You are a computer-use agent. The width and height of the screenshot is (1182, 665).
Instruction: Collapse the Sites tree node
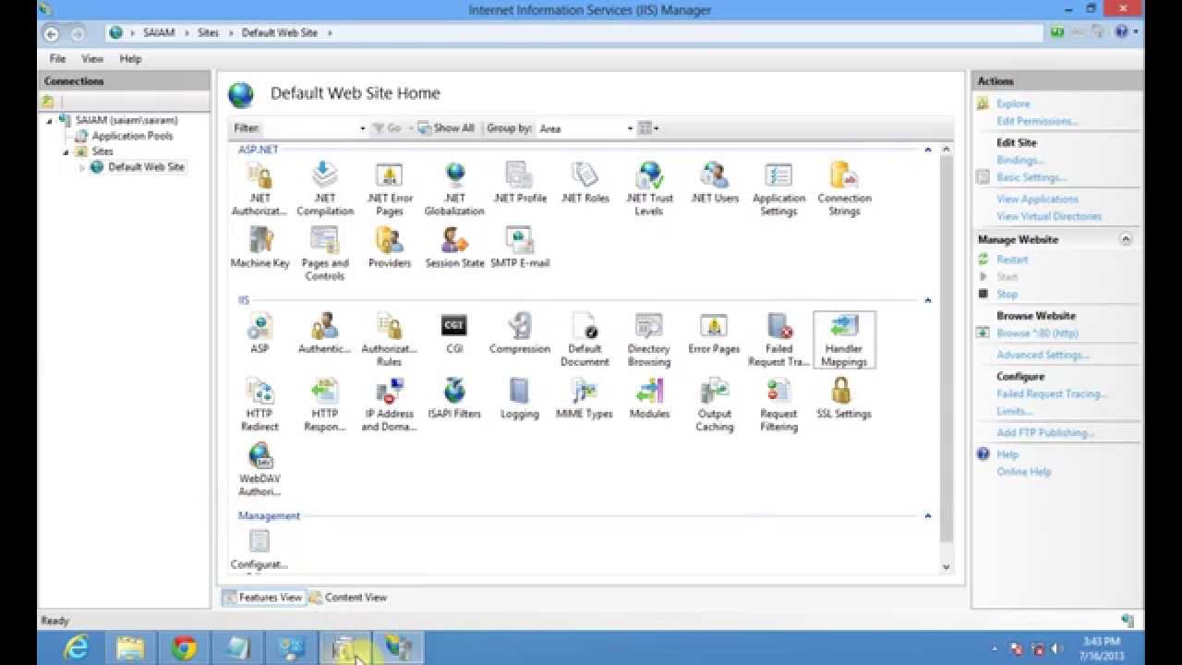click(x=66, y=151)
